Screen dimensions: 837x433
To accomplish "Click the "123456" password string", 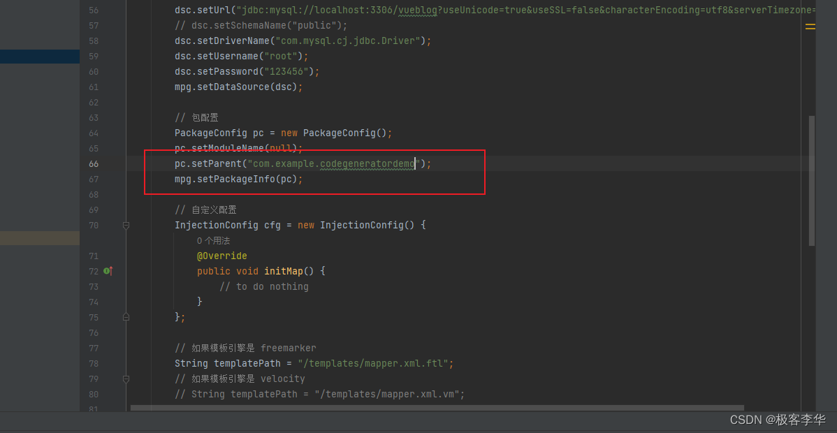I will 286,71.
